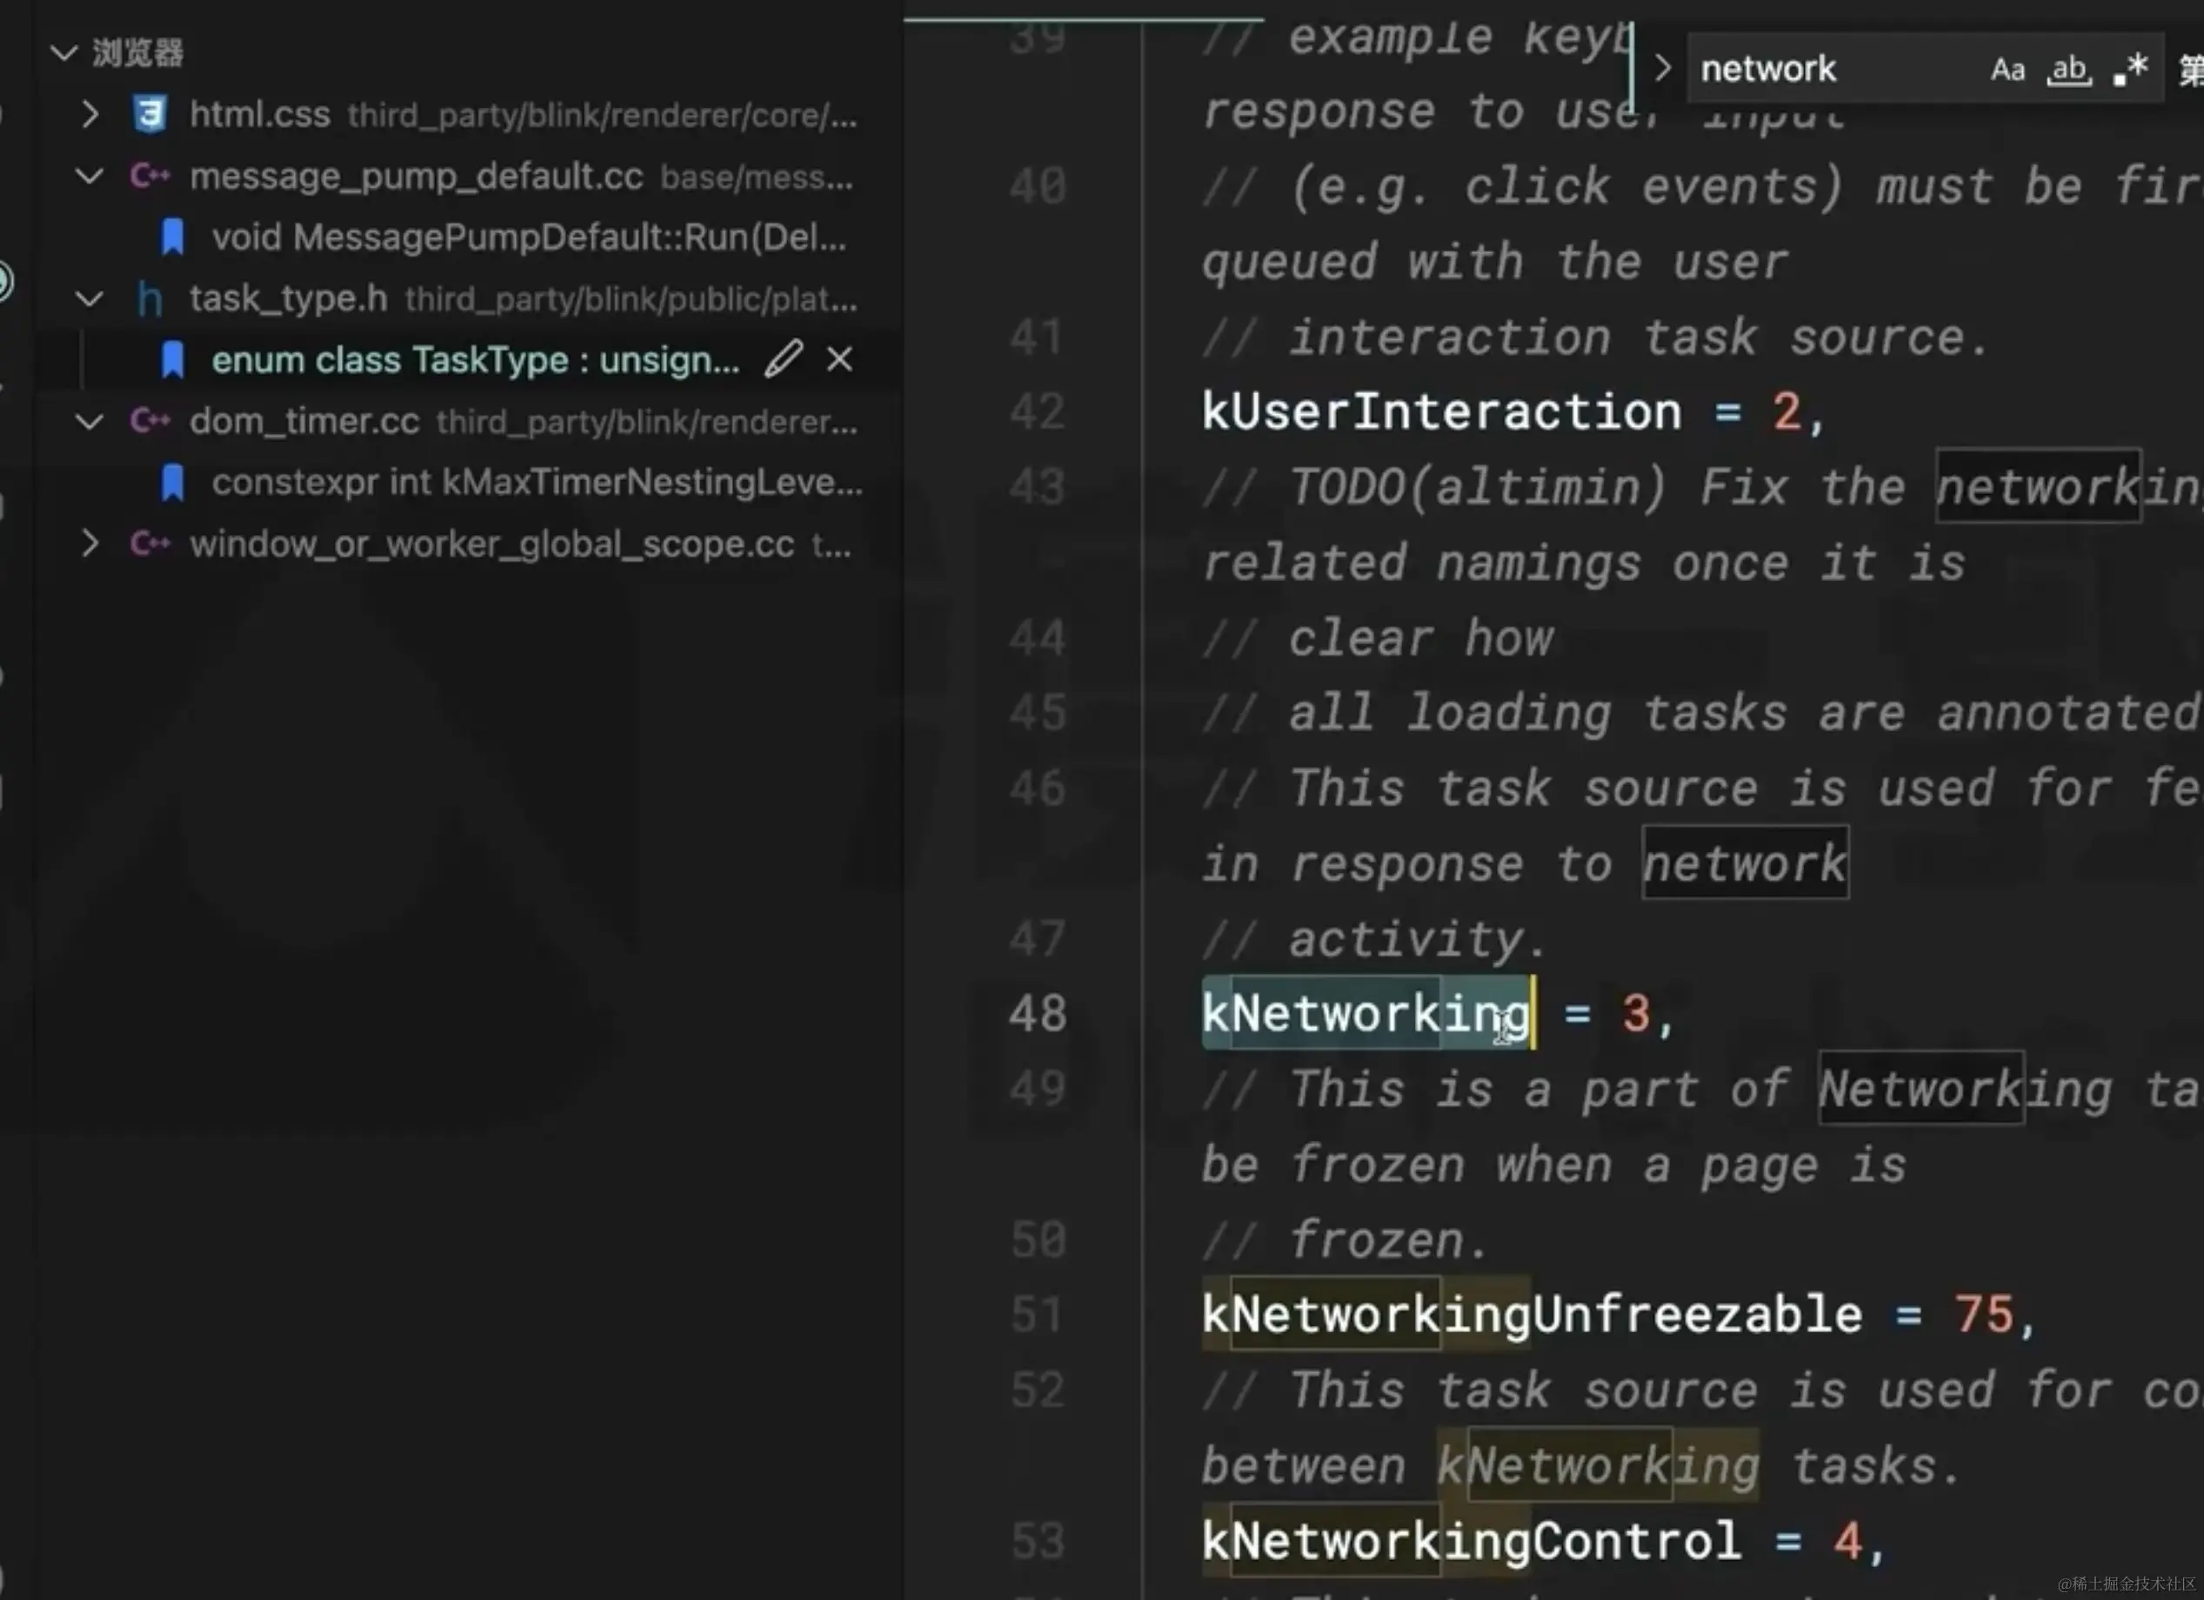Remove the enum class TaskType bookmark
This screenshot has width=2204, height=1600.
(839, 359)
